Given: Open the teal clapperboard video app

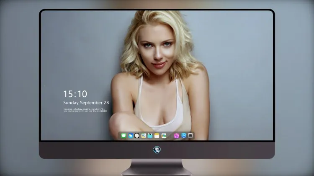Looking at the screenshot, I should pyautogui.click(x=150, y=136).
